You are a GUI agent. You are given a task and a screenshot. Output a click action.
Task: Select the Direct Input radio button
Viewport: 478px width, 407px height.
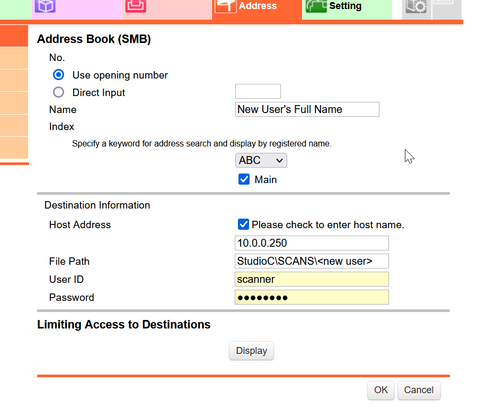tap(58, 92)
